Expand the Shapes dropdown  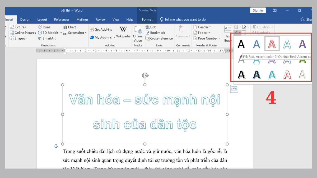19,39
